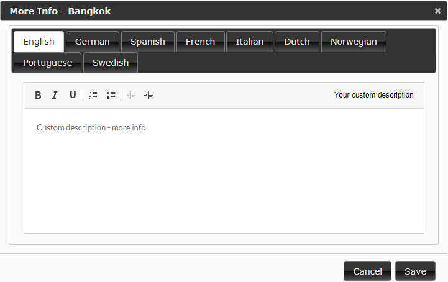Insert a bulleted list

[111, 95]
